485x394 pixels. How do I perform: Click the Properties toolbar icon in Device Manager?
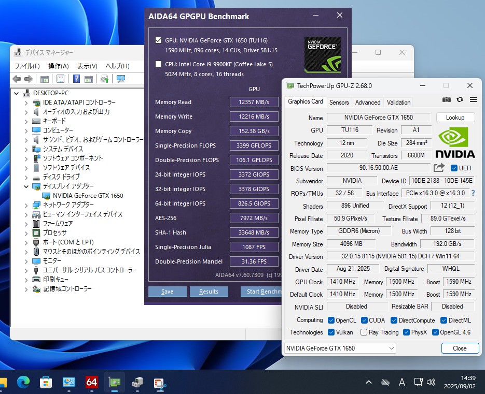pos(60,79)
